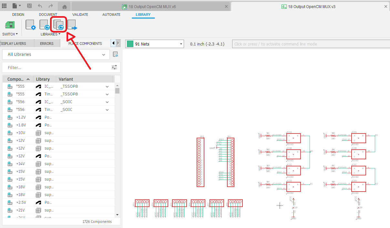The width and height of the screenshot is (390, 228).
Task: Click the Undo arrow icon
Action: pos(40,6)
